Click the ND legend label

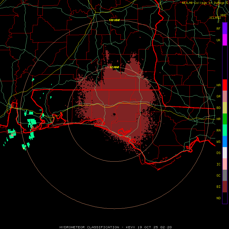click(218, 198)
